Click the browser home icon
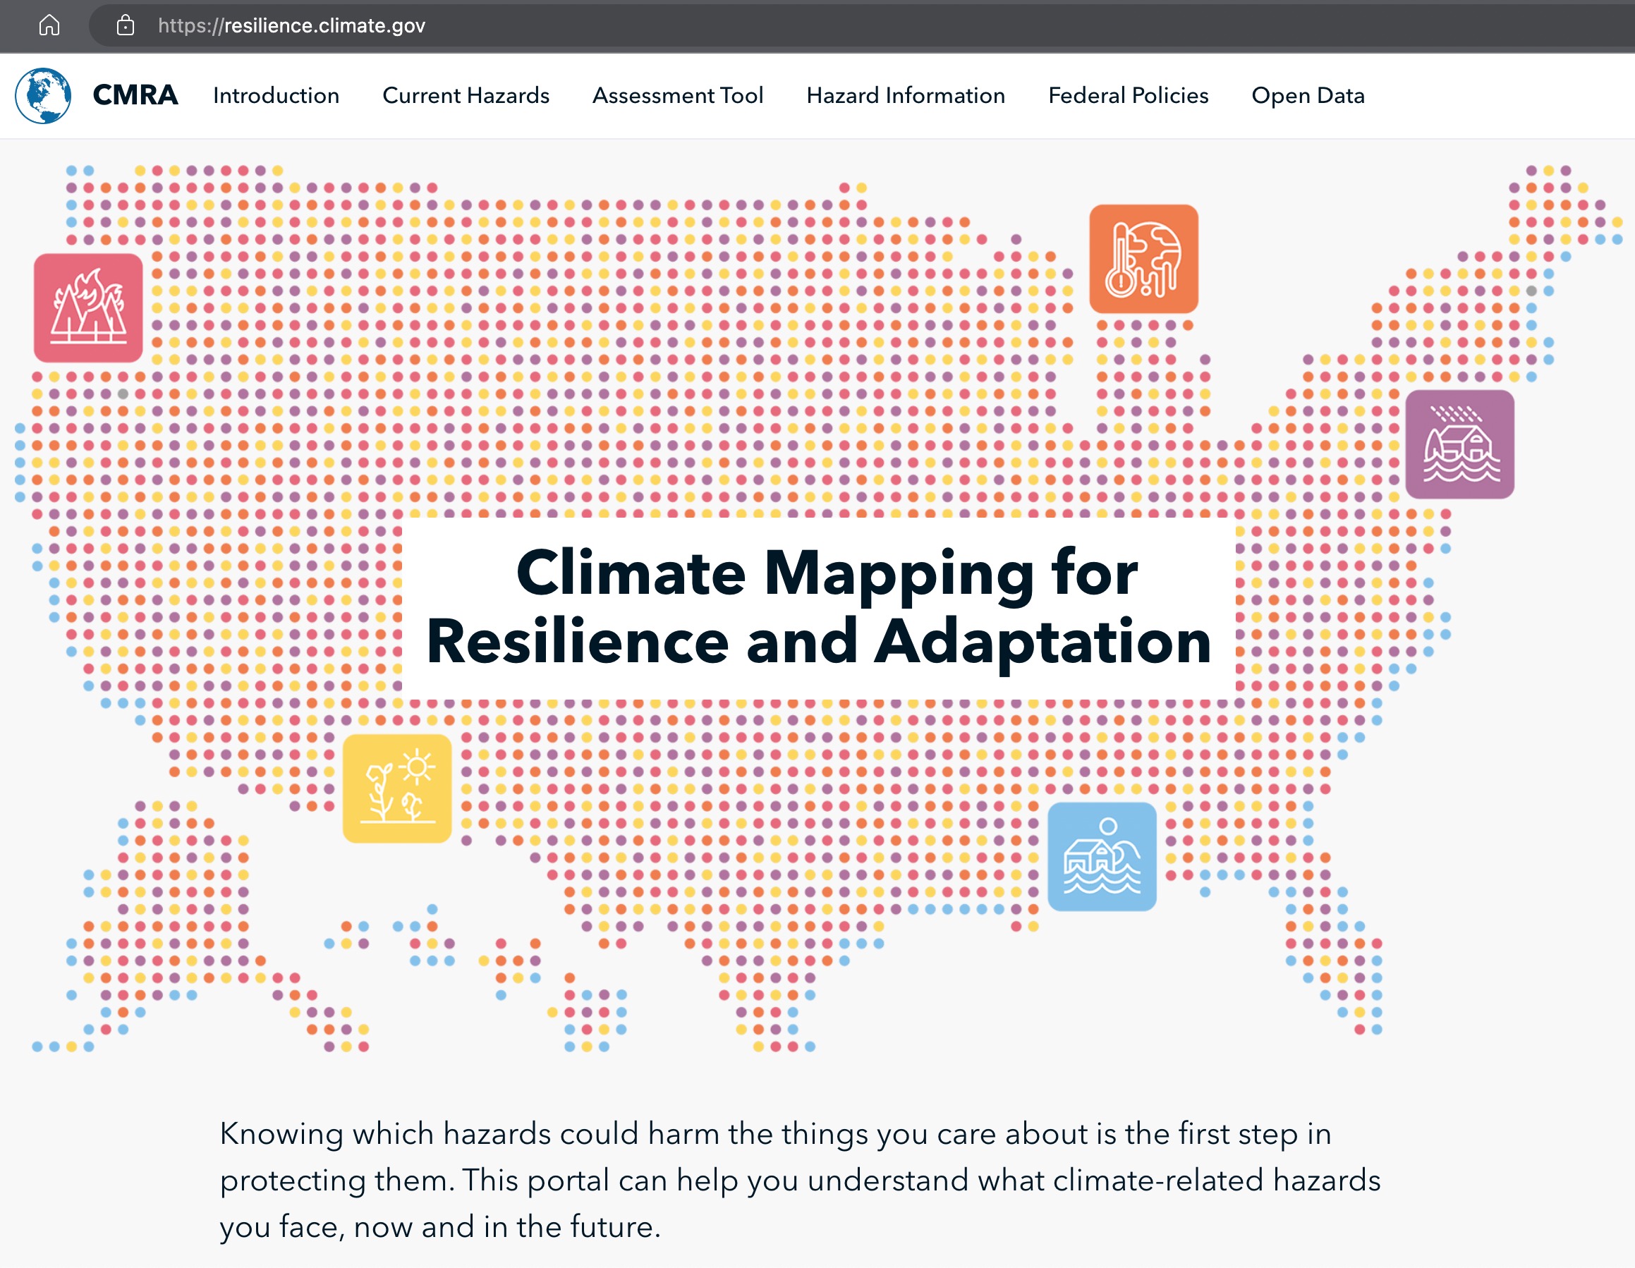This screenshot has width=1635, height=1268. (49, 25)
